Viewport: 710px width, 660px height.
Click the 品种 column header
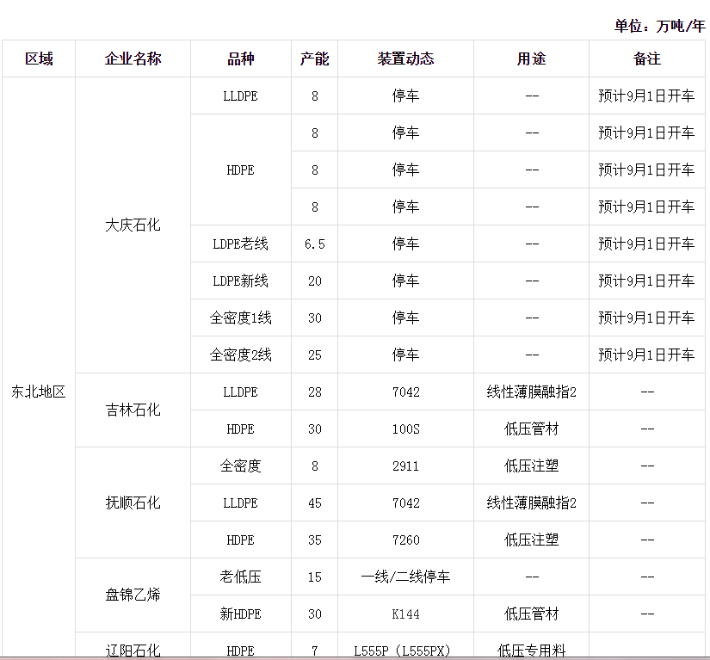coord(240,59)
